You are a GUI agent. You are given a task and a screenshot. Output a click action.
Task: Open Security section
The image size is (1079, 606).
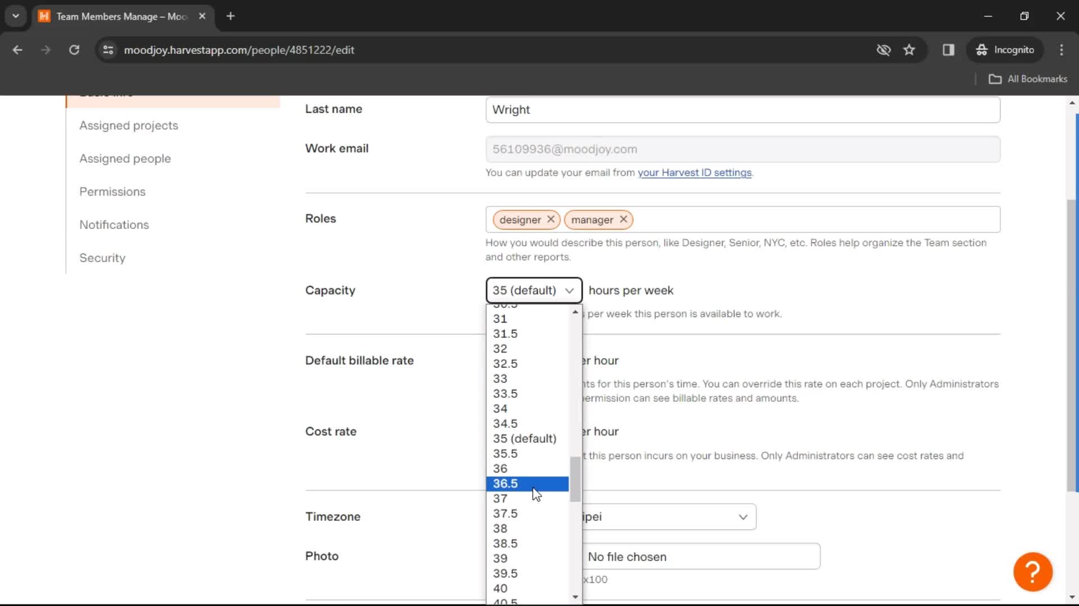pyautogui.click(x=102, y=258)
